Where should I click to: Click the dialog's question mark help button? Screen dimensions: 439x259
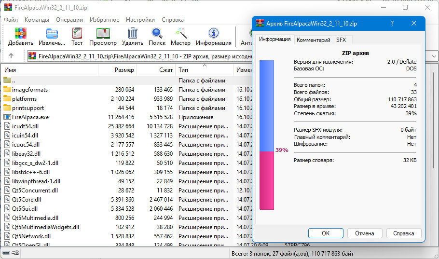click(x=392, y=23)
